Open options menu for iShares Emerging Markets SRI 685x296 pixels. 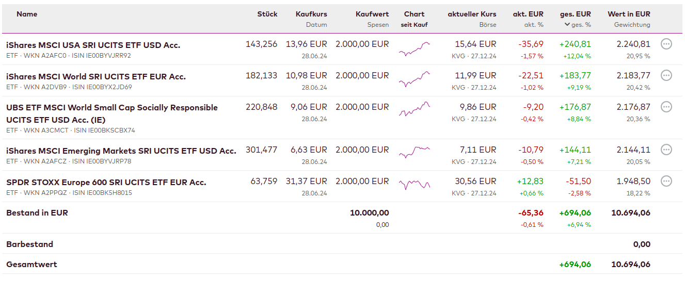666,150
